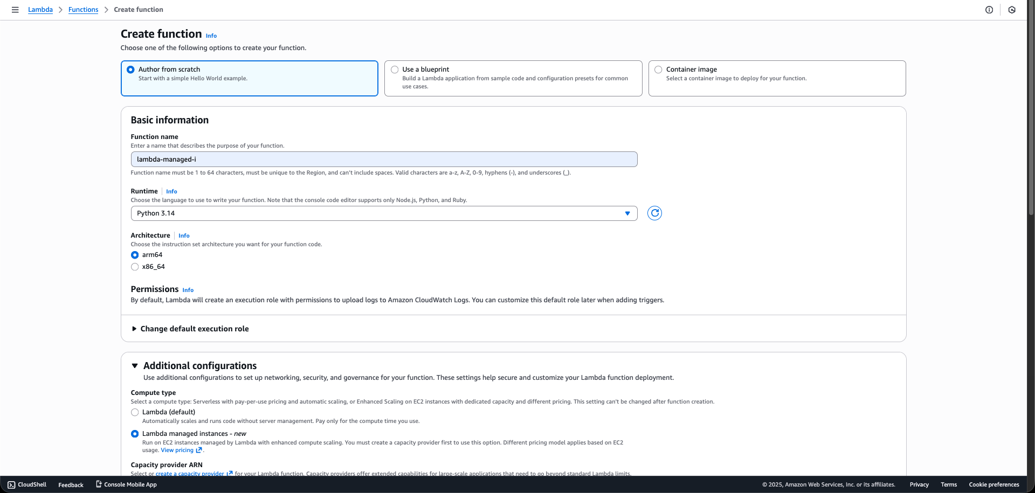Choose Lambda (default) compute type
The width and height of the screenshot is (1035, 493).
pyautogui.click(x=135, y=412)
